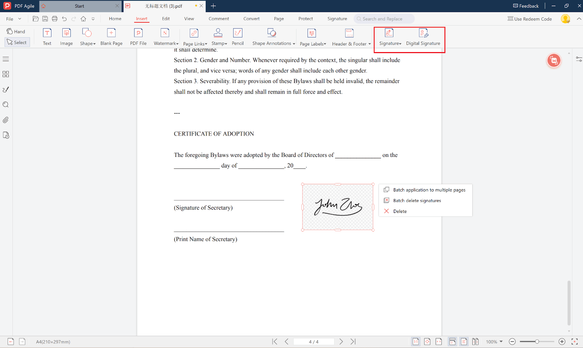Image resolution: width=583 pixels, height=348 pixels.
Task: Open the Digital Signature tool
Action: [x=423, y=37]
